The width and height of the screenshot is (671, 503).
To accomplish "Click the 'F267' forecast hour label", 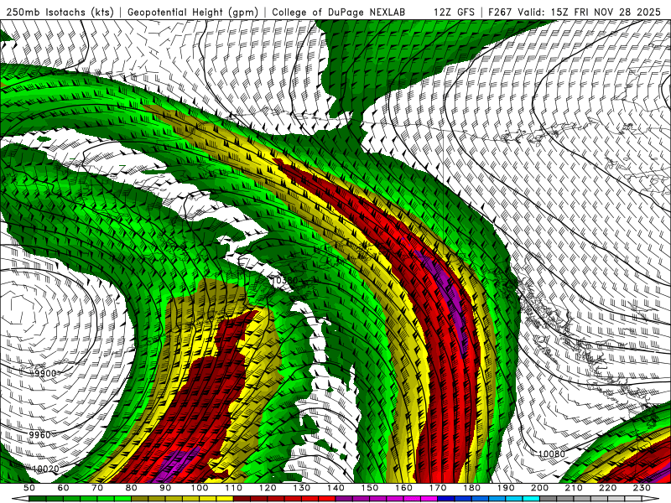I will [500, 12].
